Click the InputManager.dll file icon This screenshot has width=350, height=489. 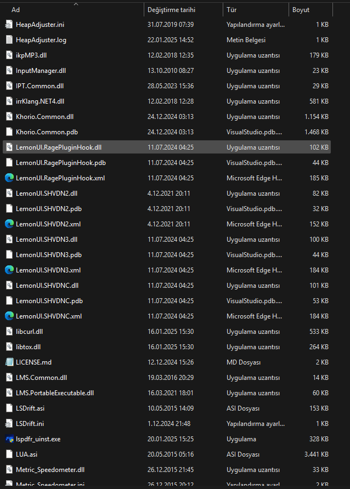coord(9,71)
